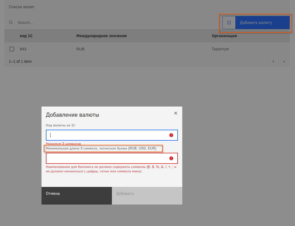295x226 pixels.
Task: Click the magnifier search icon
Action: pos(11,23)
